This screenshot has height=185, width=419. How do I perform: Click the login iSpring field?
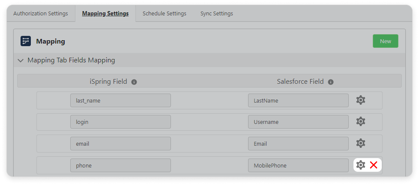tap(120, 122)
